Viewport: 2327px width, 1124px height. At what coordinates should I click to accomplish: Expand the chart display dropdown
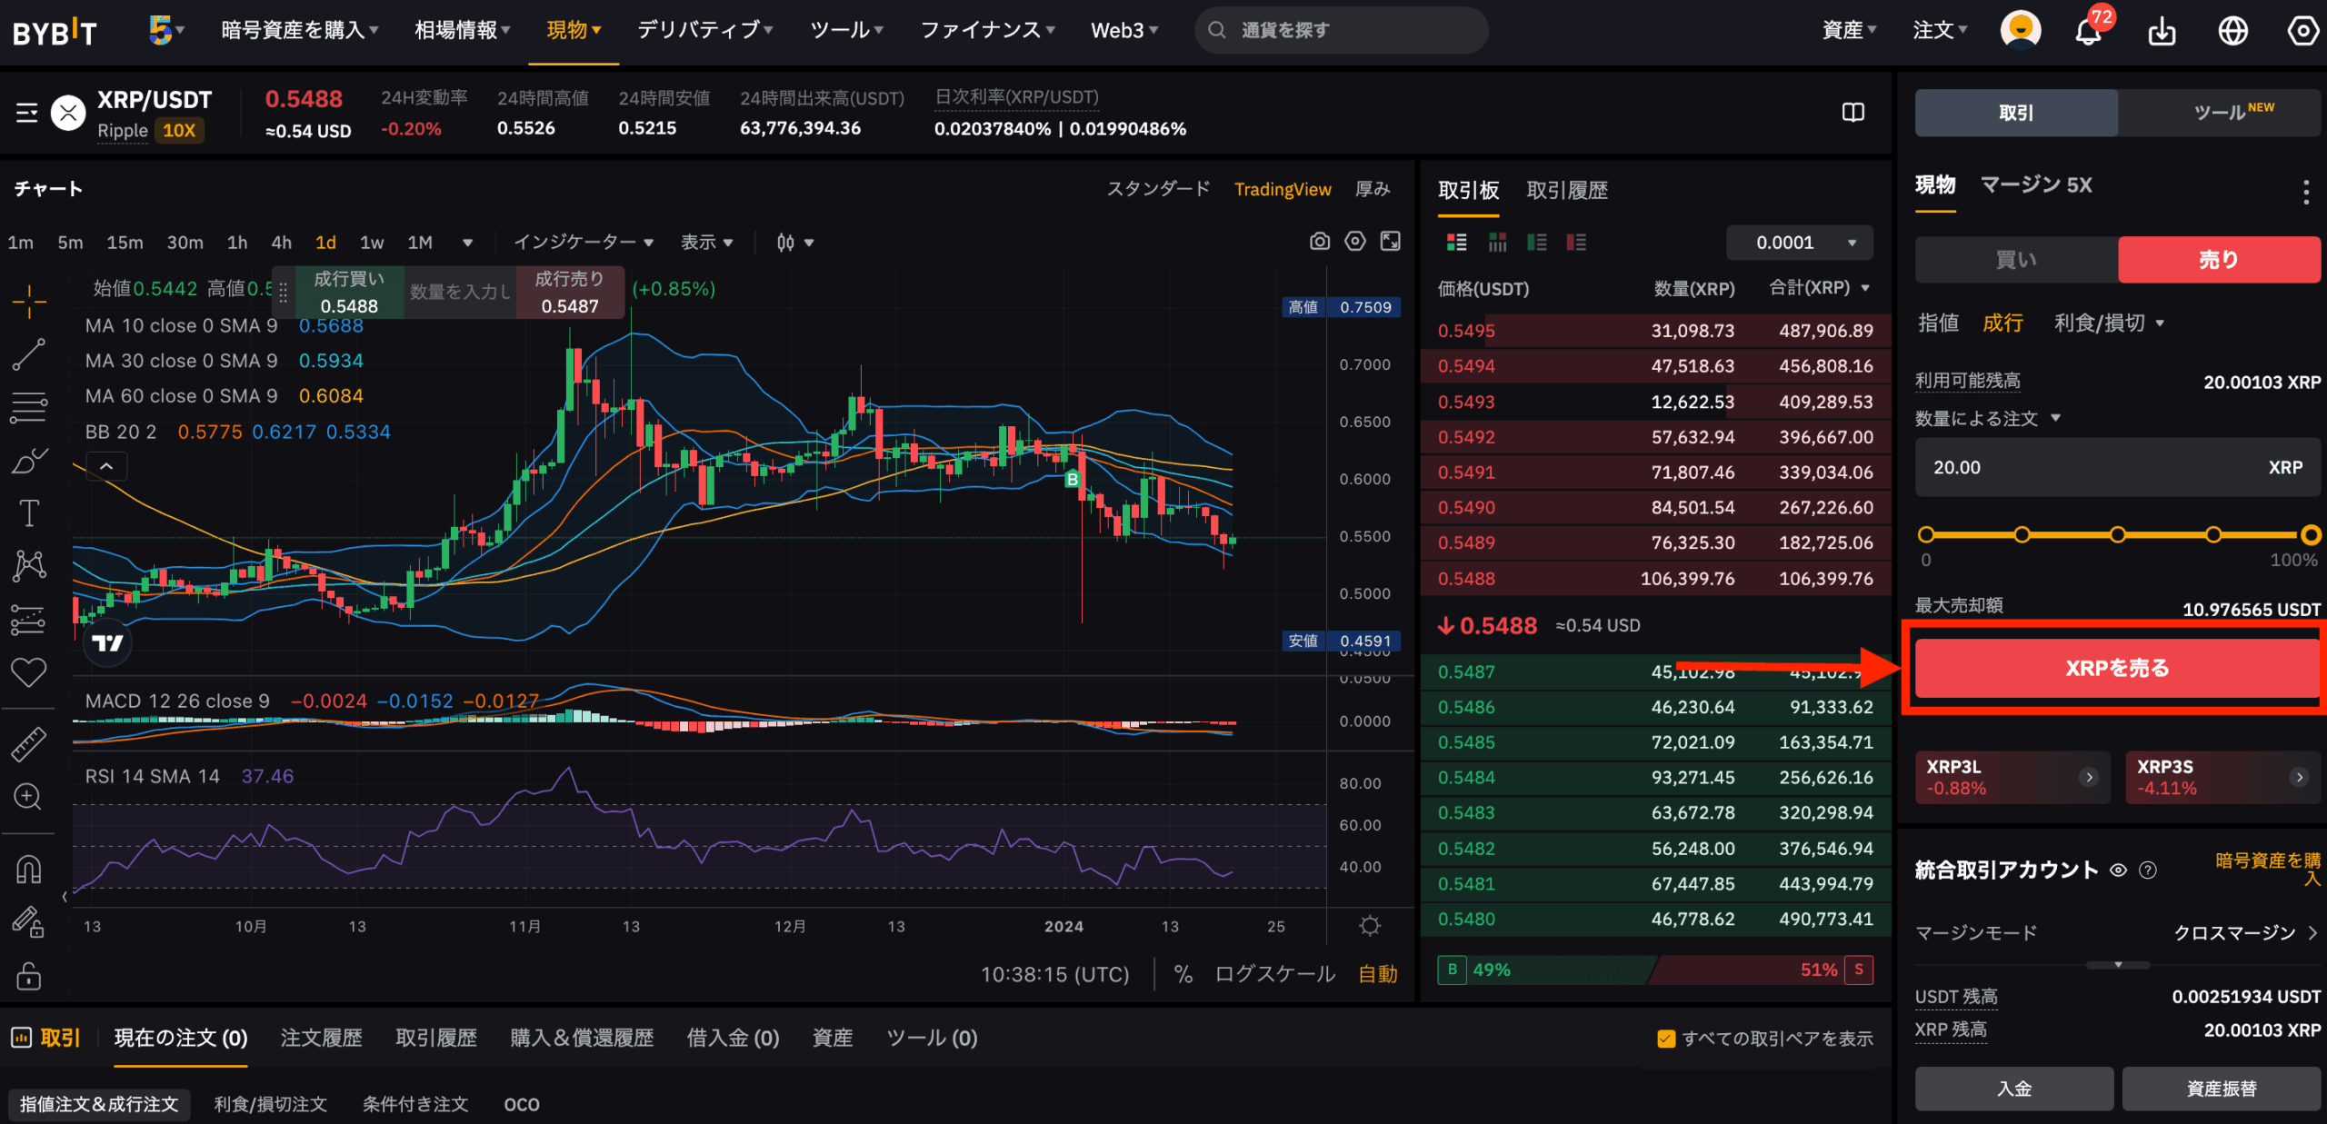(706, 243)
